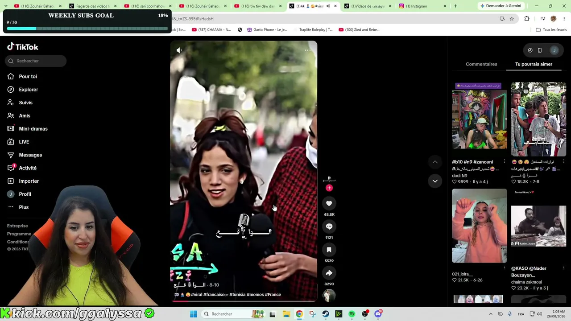The height and width of the screenshot is (321, 571).
Task: Expand the Tous les favoris bookmarks folder
Action: 551,30
